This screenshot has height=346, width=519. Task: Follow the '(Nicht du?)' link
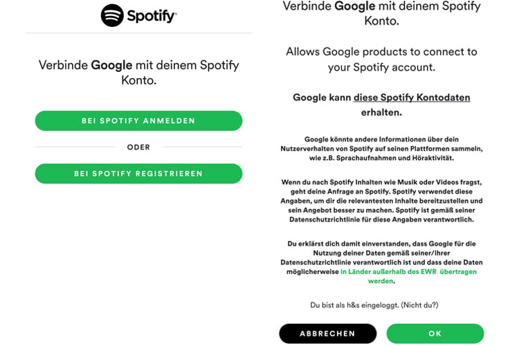420,305
